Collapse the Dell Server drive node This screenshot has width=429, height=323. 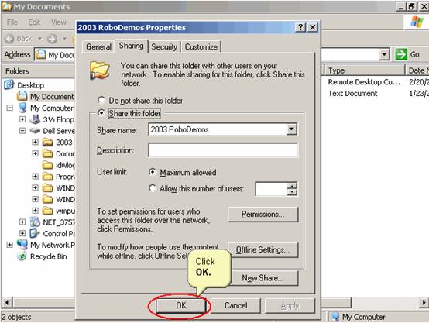[22, 131]
